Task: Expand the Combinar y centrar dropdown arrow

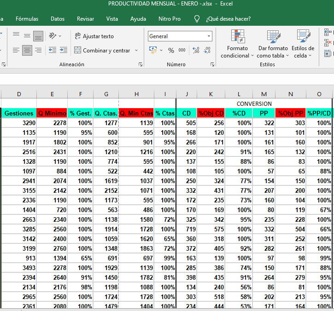Action: (x=135, y=51)
